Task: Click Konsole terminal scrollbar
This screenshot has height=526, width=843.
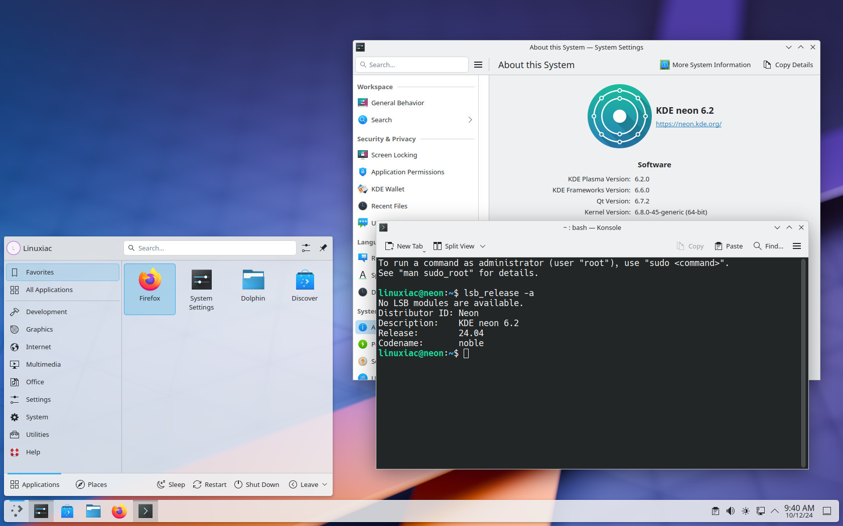Action: [x=803, y=363]
